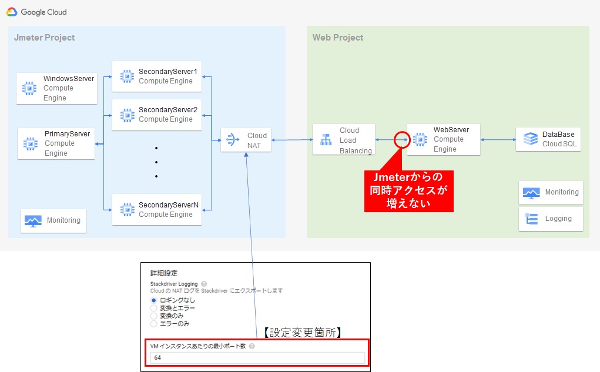
Task: Click the "SecondaryServer2" label text
Action: pos(168,110)
